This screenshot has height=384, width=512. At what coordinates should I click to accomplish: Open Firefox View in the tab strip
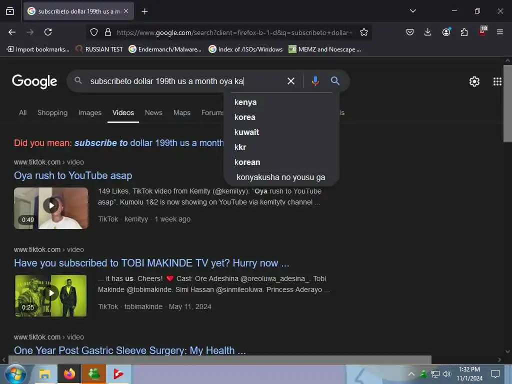click(10, 11)
